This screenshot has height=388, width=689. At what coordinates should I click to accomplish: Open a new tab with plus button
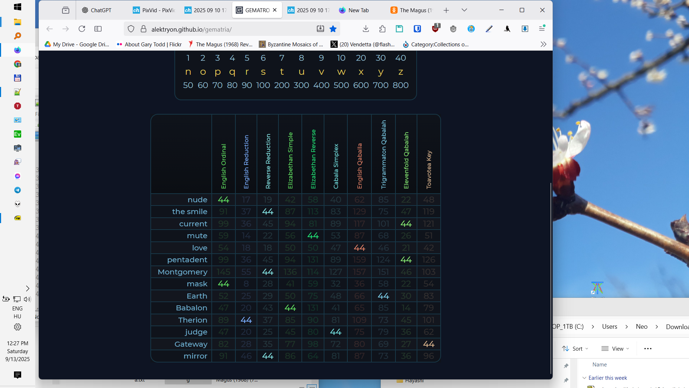tap(446, 10)
